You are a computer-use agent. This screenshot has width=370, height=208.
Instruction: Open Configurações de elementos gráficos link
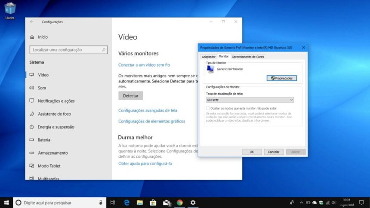click(151, 121)
